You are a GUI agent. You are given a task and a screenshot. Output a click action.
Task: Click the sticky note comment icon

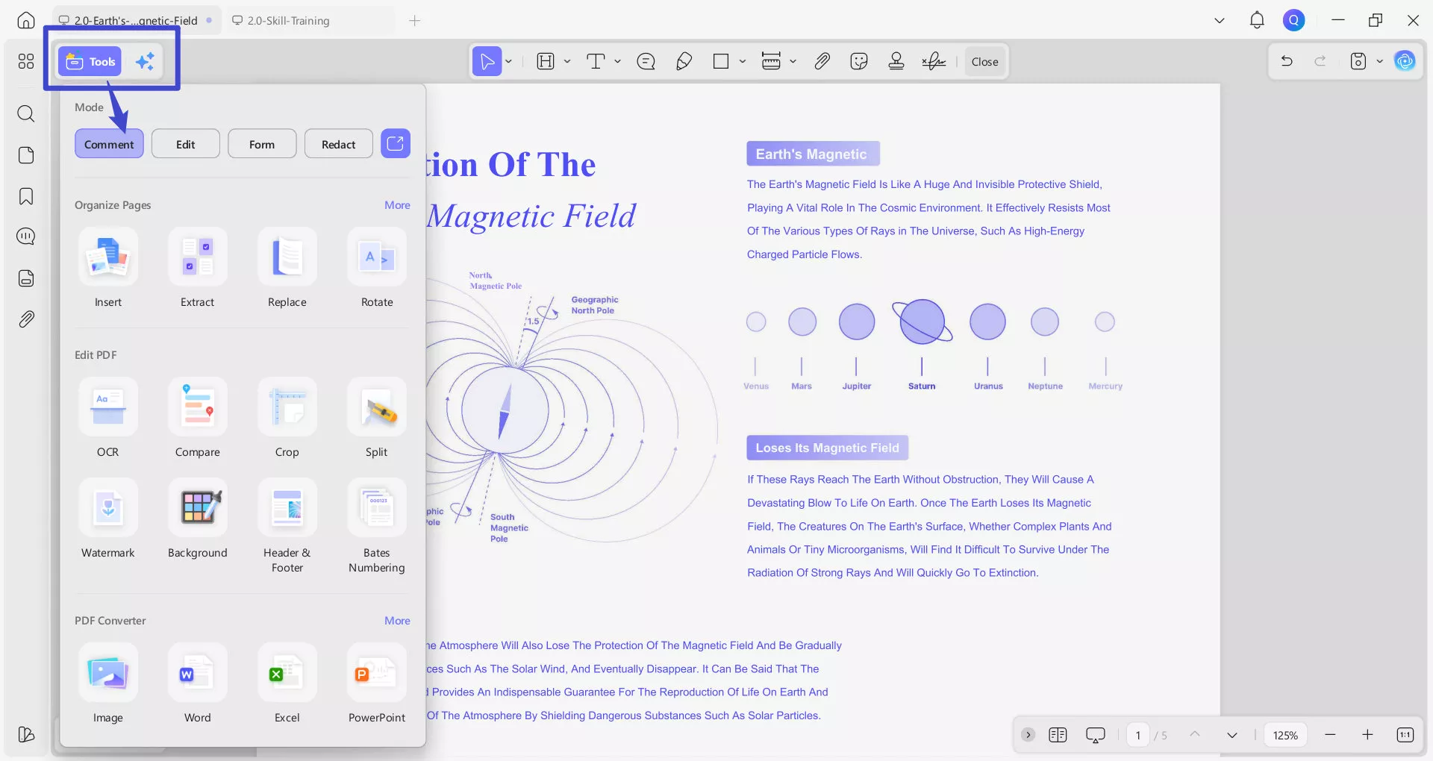(646, 61)
